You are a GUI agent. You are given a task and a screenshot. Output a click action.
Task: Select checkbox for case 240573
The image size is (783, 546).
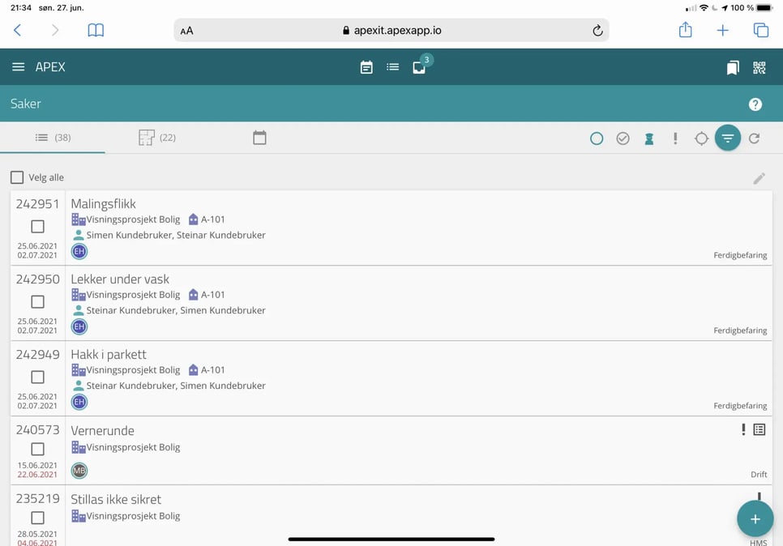coord(37,449)
